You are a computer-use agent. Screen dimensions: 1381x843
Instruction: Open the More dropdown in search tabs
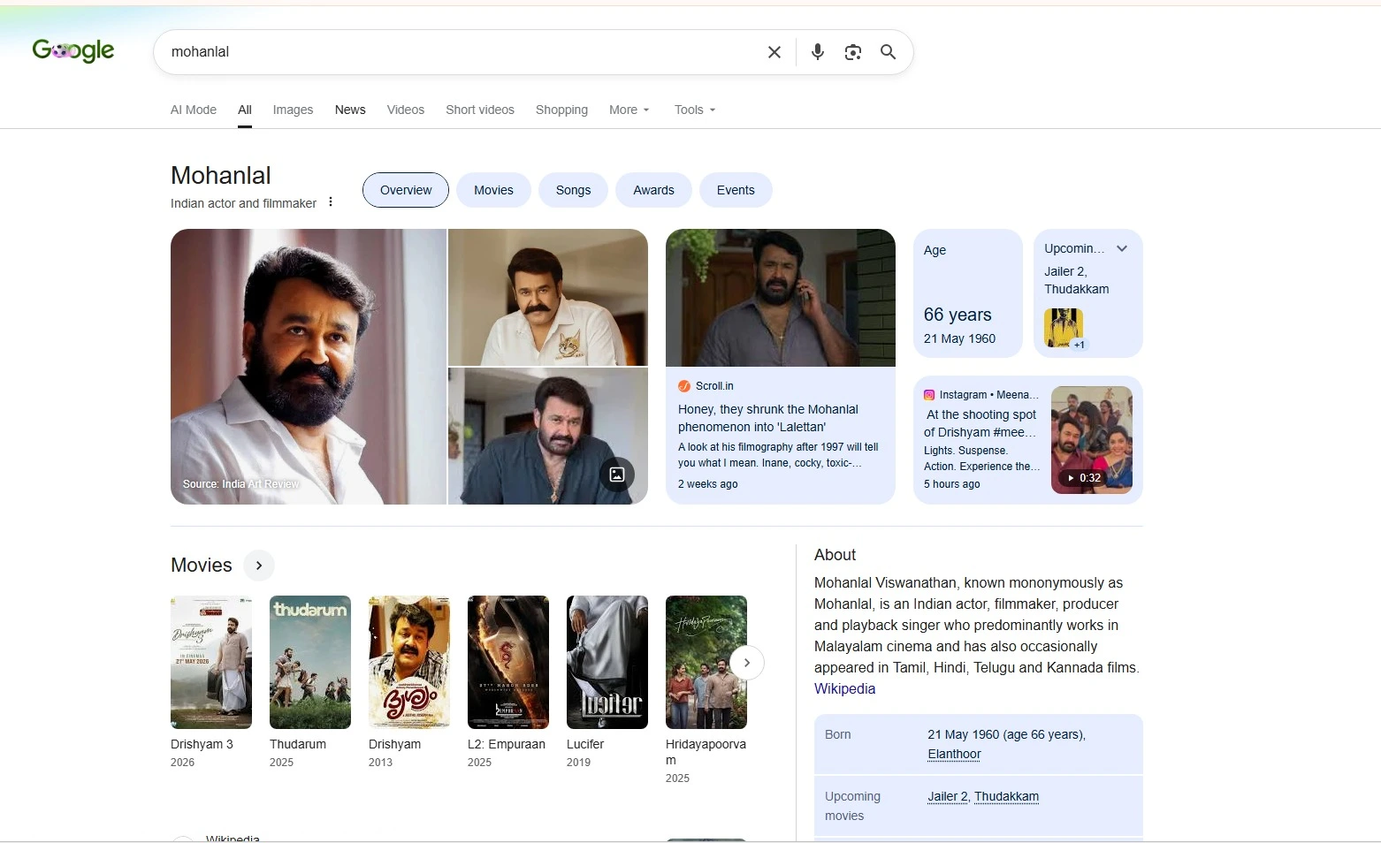coord(629,110)
